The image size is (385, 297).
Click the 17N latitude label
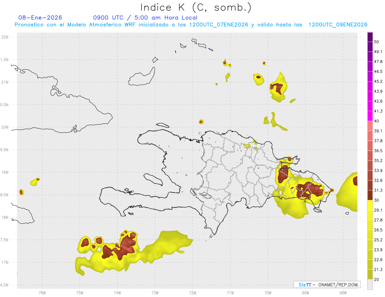point(5,262)
